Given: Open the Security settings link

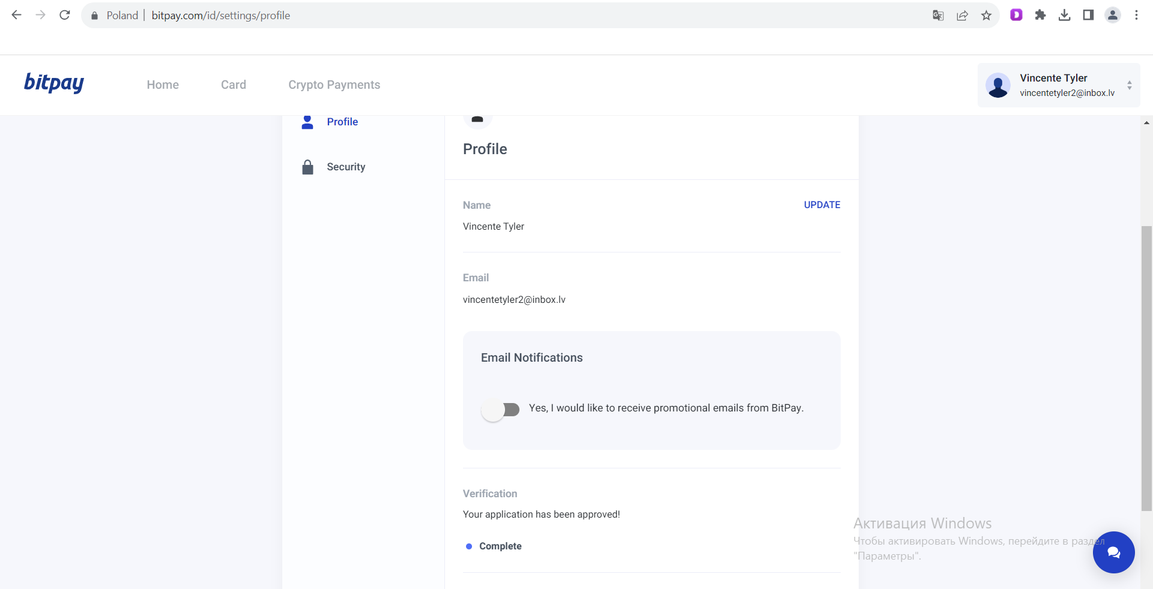Looking at the screenshot, I should [346, 167].
